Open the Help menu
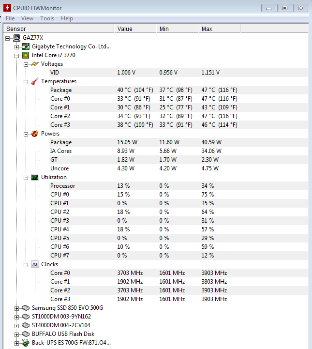Viewport: 312px width, 349px height. (x=67, y=18)
